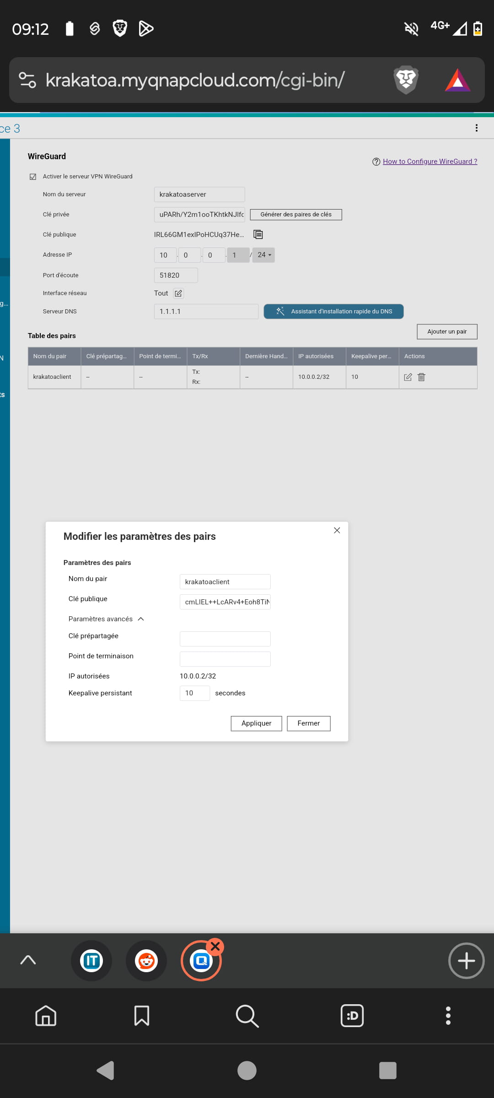Viewport: 494px width, 1098px height.
Task: Focus the dialog Clé publique field
Action: click(225, 602)
